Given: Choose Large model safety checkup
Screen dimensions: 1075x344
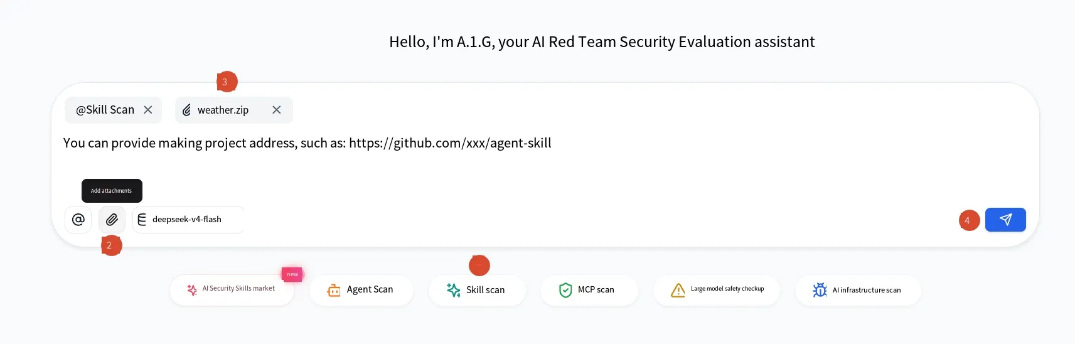Looking at the screenshot, I should pos(716,290).
